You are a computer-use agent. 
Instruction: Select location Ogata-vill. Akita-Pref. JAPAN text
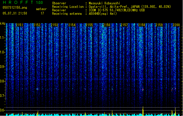coord(114,7)
